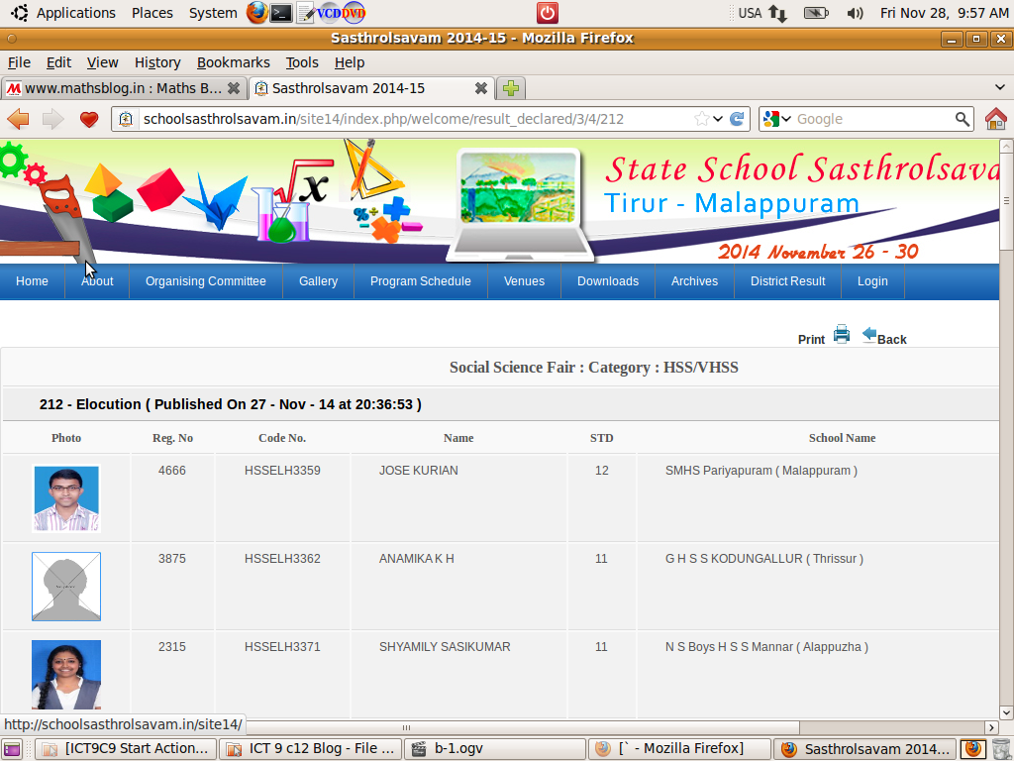Open the network connection indicator
The height and width of the screenshot is (761, 1014).
[777, 13]
